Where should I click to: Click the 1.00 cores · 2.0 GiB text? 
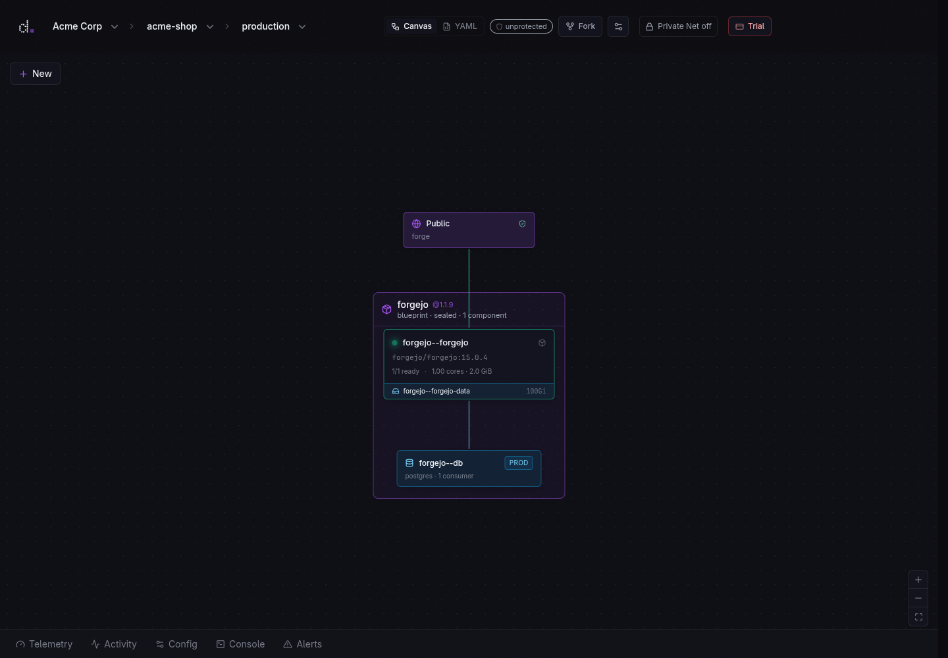pos(461,371)
